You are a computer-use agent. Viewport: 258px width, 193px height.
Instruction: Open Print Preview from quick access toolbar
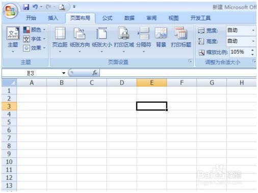click(62, 7)
